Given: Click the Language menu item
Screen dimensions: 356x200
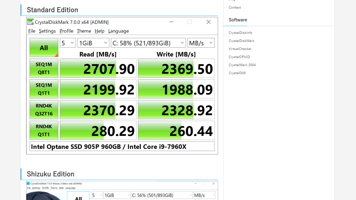Looking at the screenshot, I should click(118, 31).
